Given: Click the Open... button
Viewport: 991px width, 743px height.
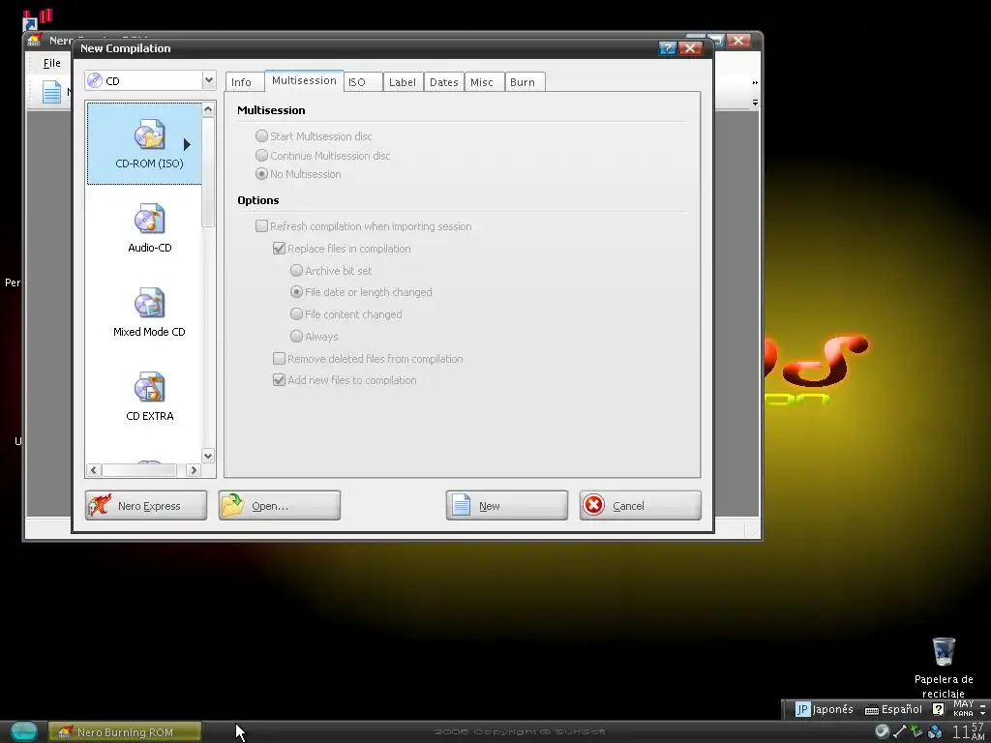Looking at the screenshot, I should [x=280, y=505].
